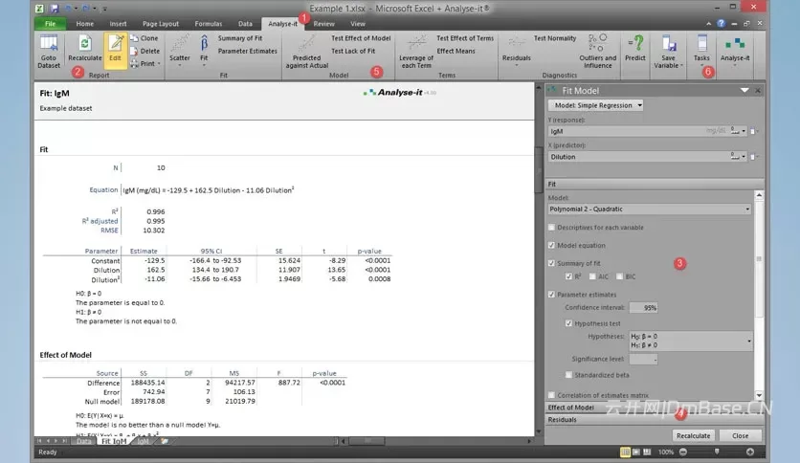
Task: Enable Correlation of estimates matrix checkbox
Action: click(551, 395)
